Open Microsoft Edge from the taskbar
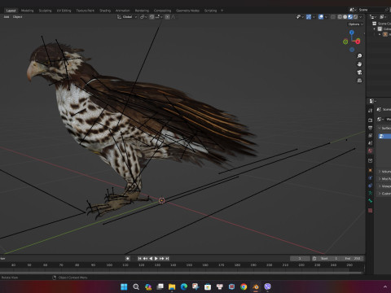 point(184,286)
